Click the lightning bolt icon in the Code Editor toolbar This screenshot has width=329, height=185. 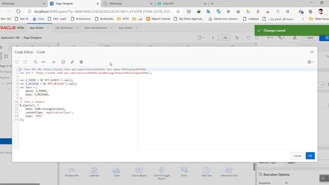click(x=72, y=62)
